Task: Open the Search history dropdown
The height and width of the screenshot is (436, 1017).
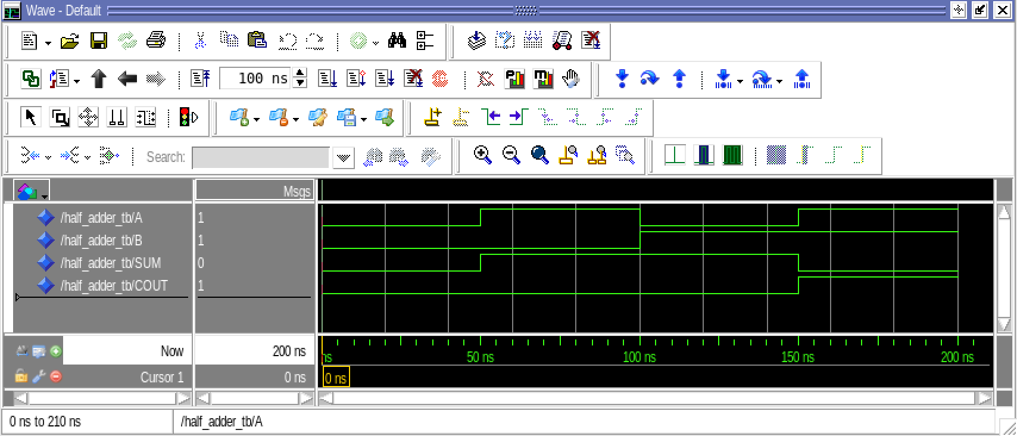Action: coord(343,158)
